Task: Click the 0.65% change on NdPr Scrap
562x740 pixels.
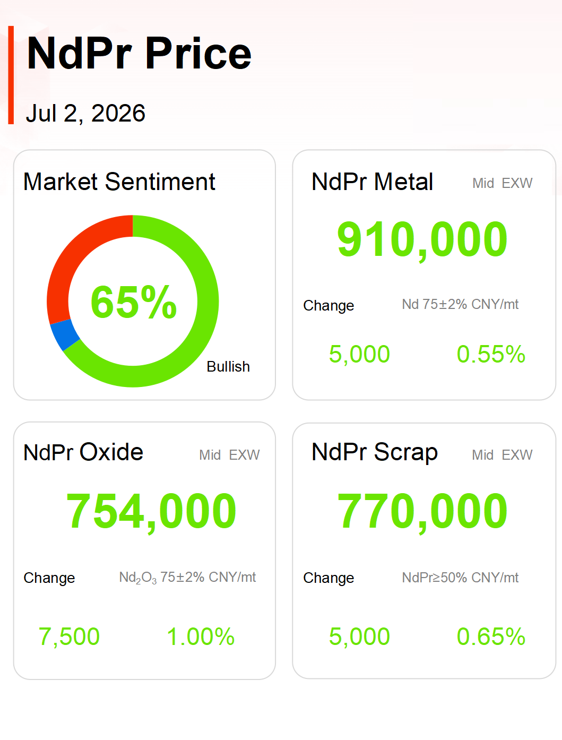Action: click(491, 636)
